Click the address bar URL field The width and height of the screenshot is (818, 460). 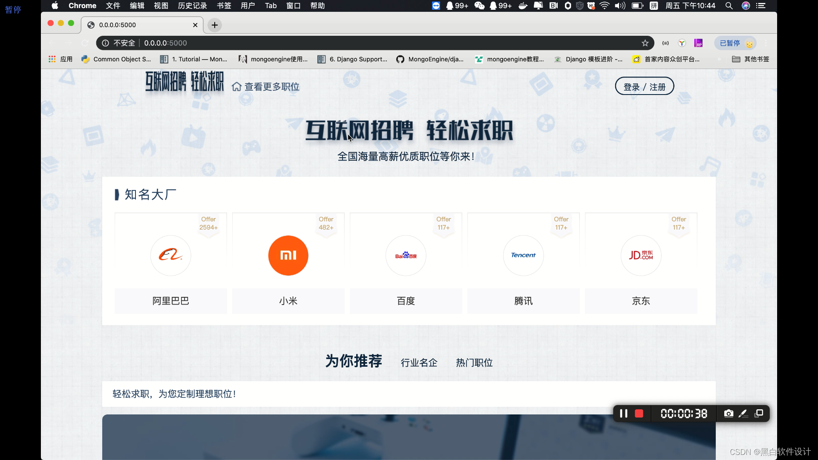click(375, 43)
